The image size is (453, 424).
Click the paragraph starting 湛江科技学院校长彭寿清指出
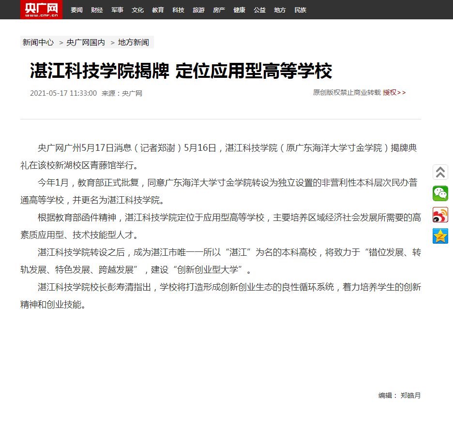coord(220,296)
